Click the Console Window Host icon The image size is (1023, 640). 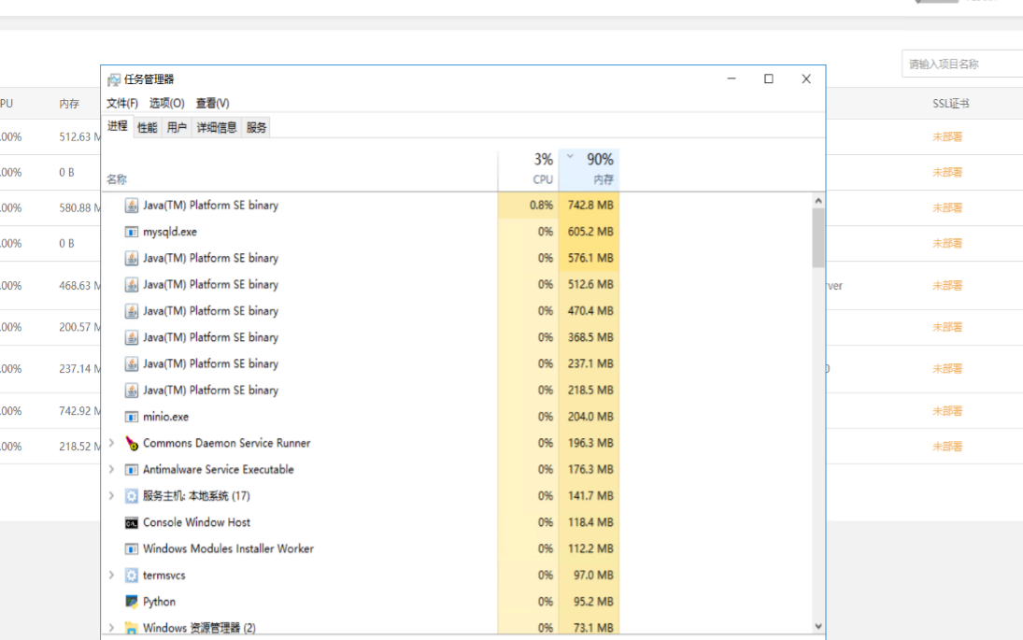click(132, 523)
